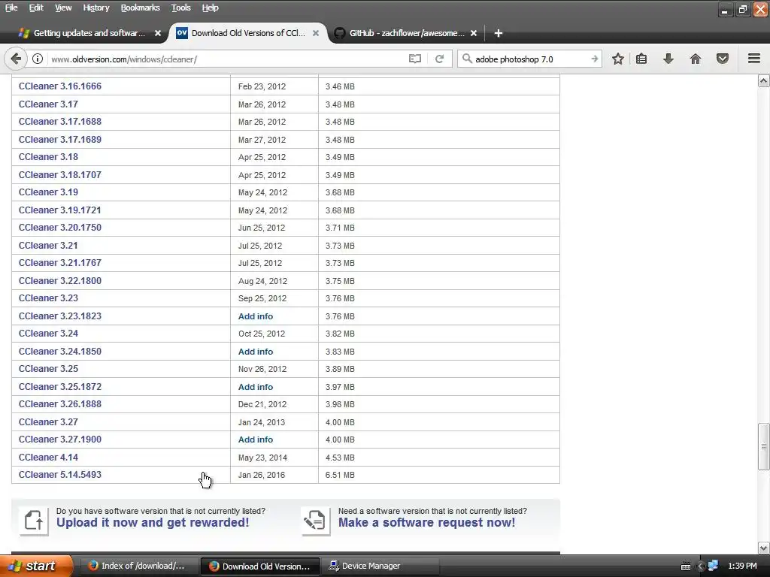Open a new tab with plus button
770x577 pixels.
498,33
